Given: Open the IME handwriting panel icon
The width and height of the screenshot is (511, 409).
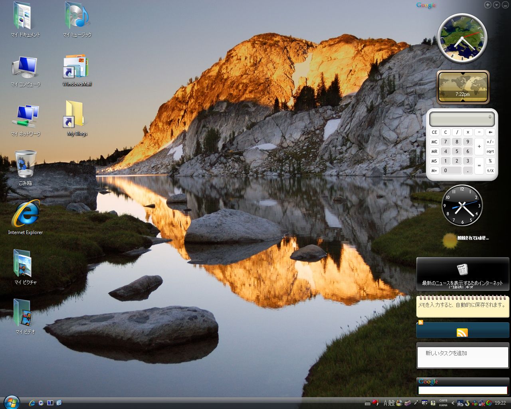Looking at the screenshot, I should (x=425, y=403).
